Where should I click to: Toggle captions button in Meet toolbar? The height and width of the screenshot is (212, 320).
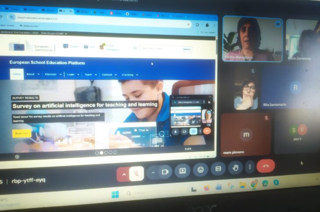[218, 168]
